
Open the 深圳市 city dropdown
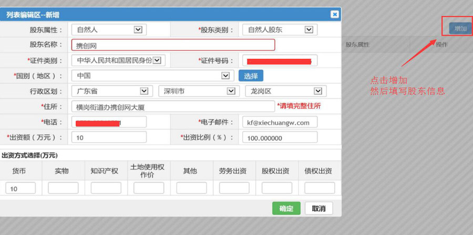pos(231,91)
